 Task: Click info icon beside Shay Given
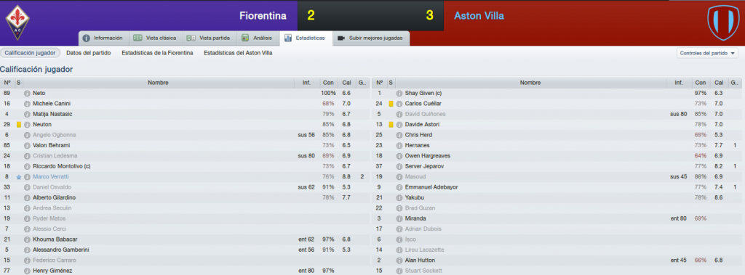(x=399, y=94)
